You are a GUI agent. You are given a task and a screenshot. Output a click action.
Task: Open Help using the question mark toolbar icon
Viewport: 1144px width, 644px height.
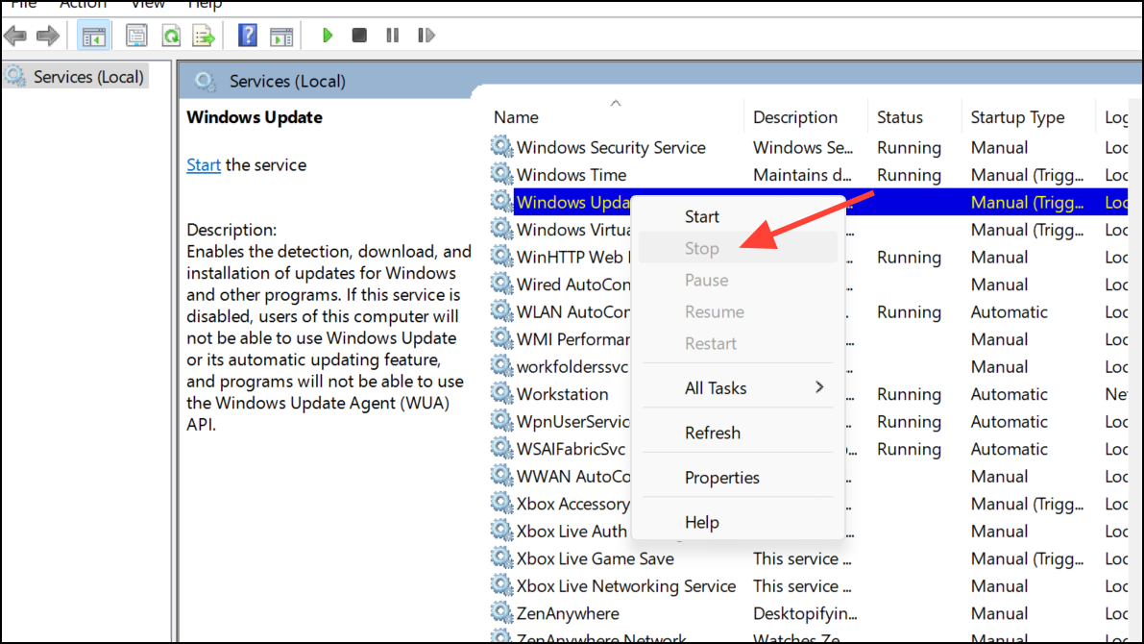click(x=247, y=35)
